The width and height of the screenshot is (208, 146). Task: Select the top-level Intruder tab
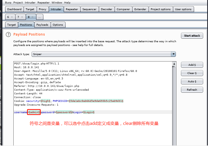click(x=56, y=9)
